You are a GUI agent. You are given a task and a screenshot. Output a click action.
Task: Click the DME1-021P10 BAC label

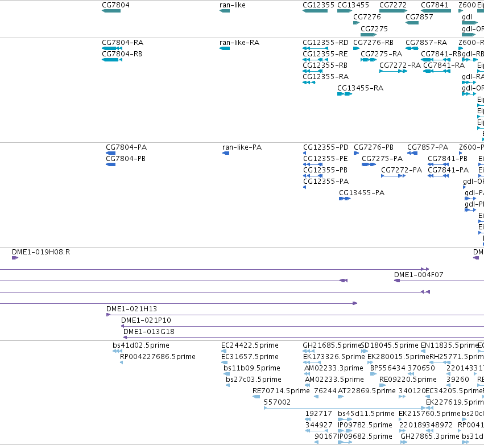tap(146, 320)
